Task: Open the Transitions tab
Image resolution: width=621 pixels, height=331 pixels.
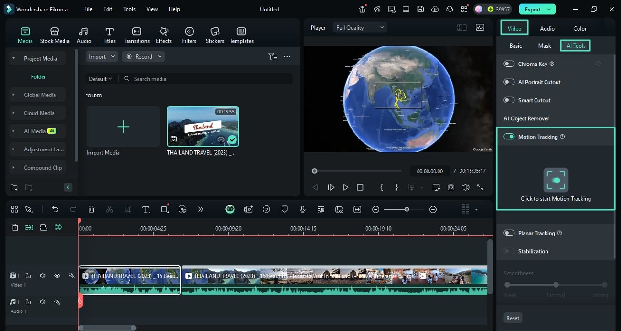Action: 137,35
